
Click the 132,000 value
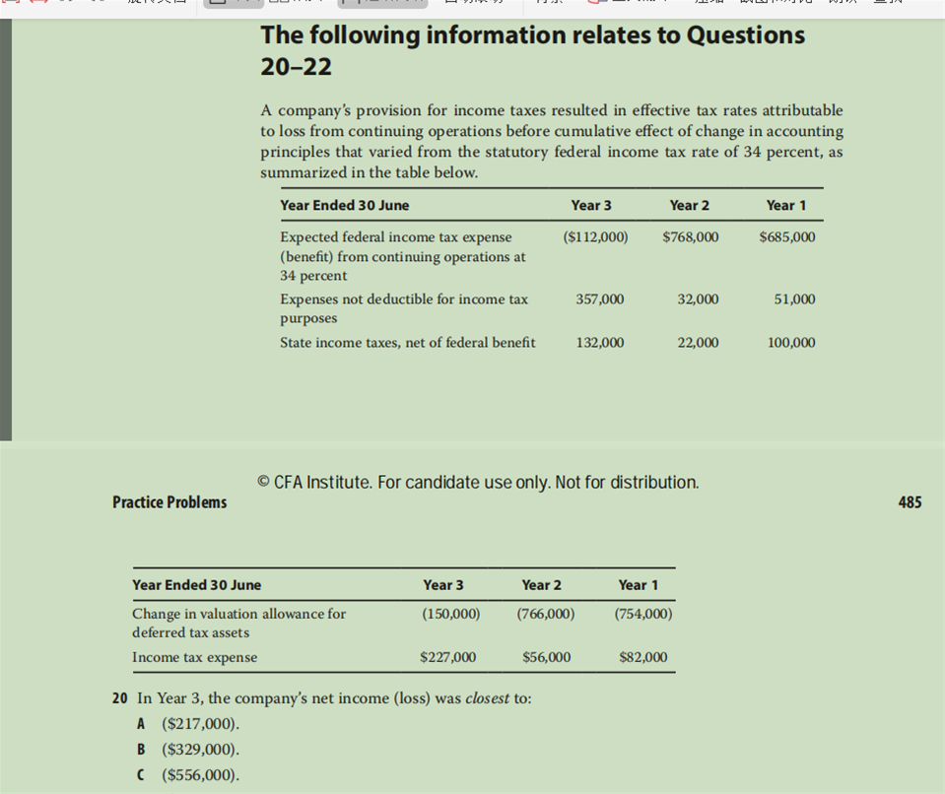600,342
